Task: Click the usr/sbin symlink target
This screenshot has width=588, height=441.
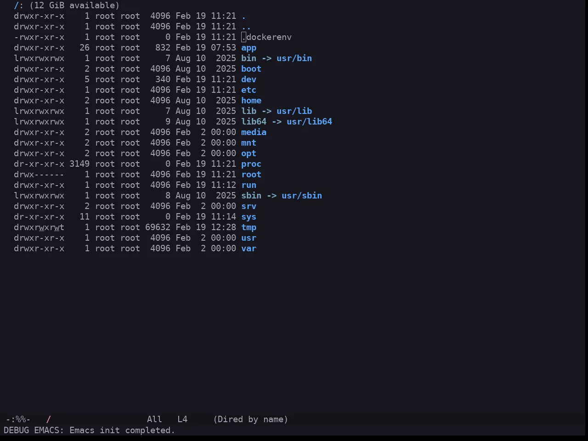Action: pyautogui.click(x=302, y=196)
